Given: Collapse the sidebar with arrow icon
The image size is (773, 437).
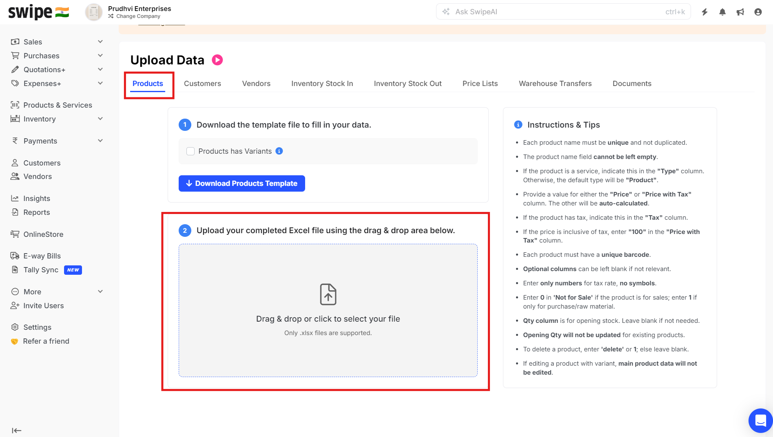Looking at the screenshot, I should [x=16, y=430].
